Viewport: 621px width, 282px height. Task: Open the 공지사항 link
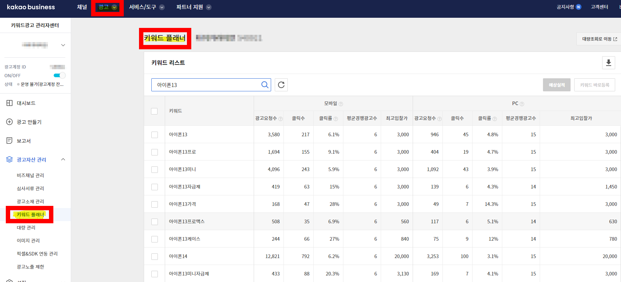tap(565, 7)
